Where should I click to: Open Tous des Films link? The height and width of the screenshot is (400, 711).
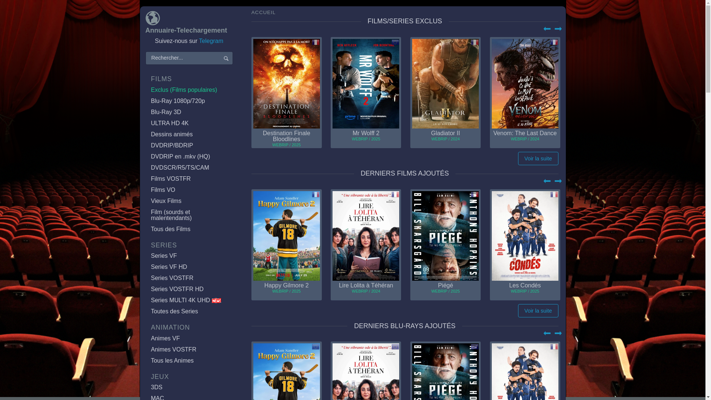pos(171,229)
